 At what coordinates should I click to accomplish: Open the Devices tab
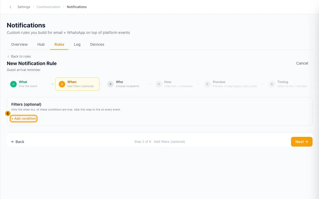click(97, 44)
